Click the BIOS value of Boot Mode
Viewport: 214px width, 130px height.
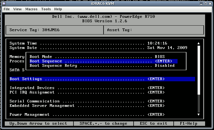click(160, 57)
